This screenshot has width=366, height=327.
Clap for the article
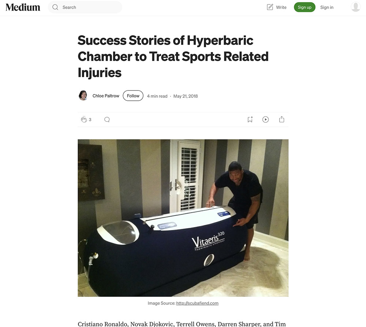(84, 120)
